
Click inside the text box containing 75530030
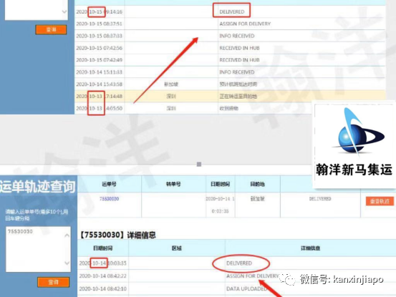pos(38,249)
